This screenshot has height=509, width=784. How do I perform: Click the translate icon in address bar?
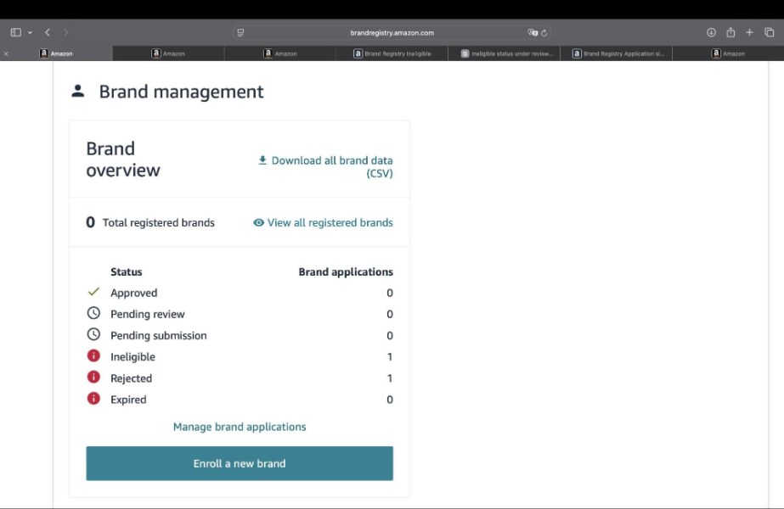pyautogui.click(x=533, y=33)
